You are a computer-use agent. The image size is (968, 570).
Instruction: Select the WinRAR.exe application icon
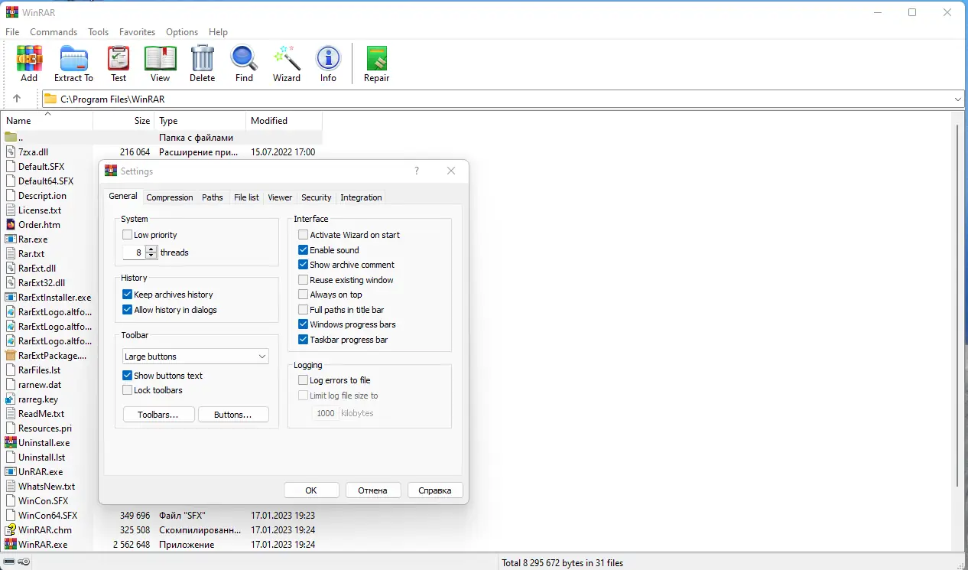pyautogui.click(x=11, y=545)
